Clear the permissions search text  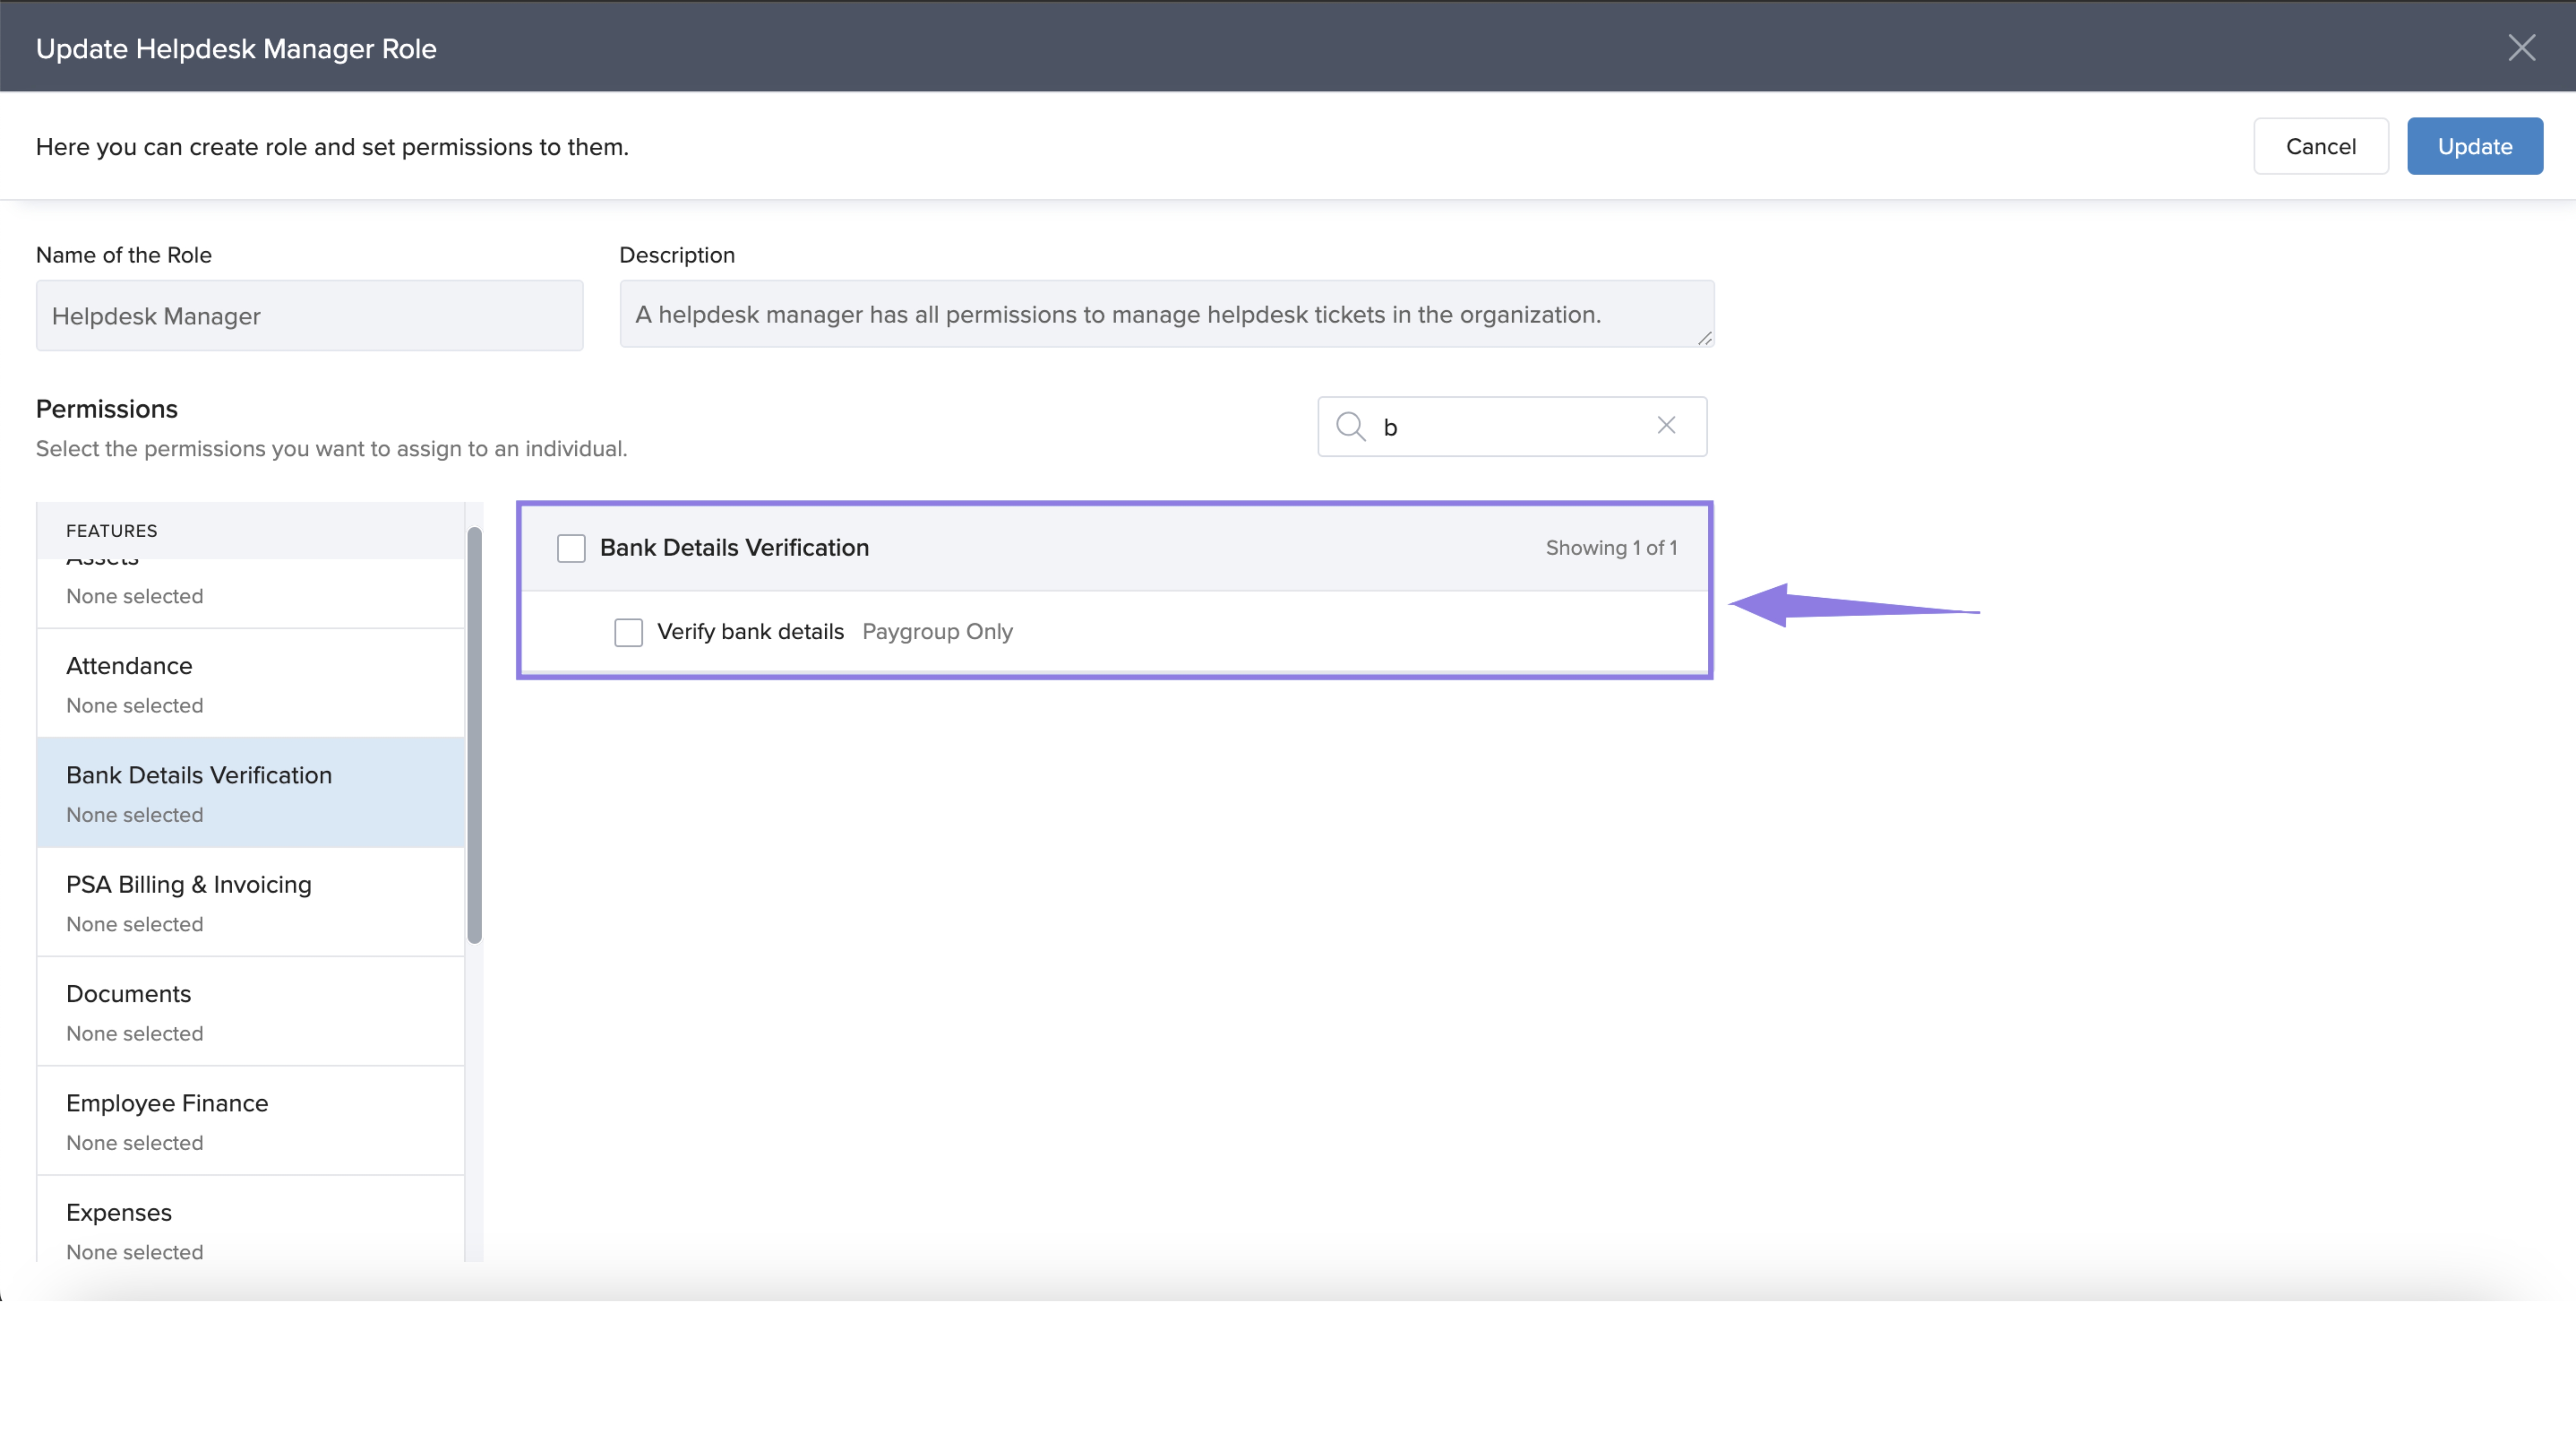(1666, 426)
